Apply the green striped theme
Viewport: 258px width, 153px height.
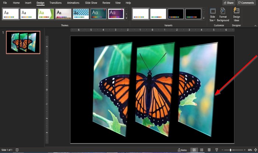[x=46, y=14]
